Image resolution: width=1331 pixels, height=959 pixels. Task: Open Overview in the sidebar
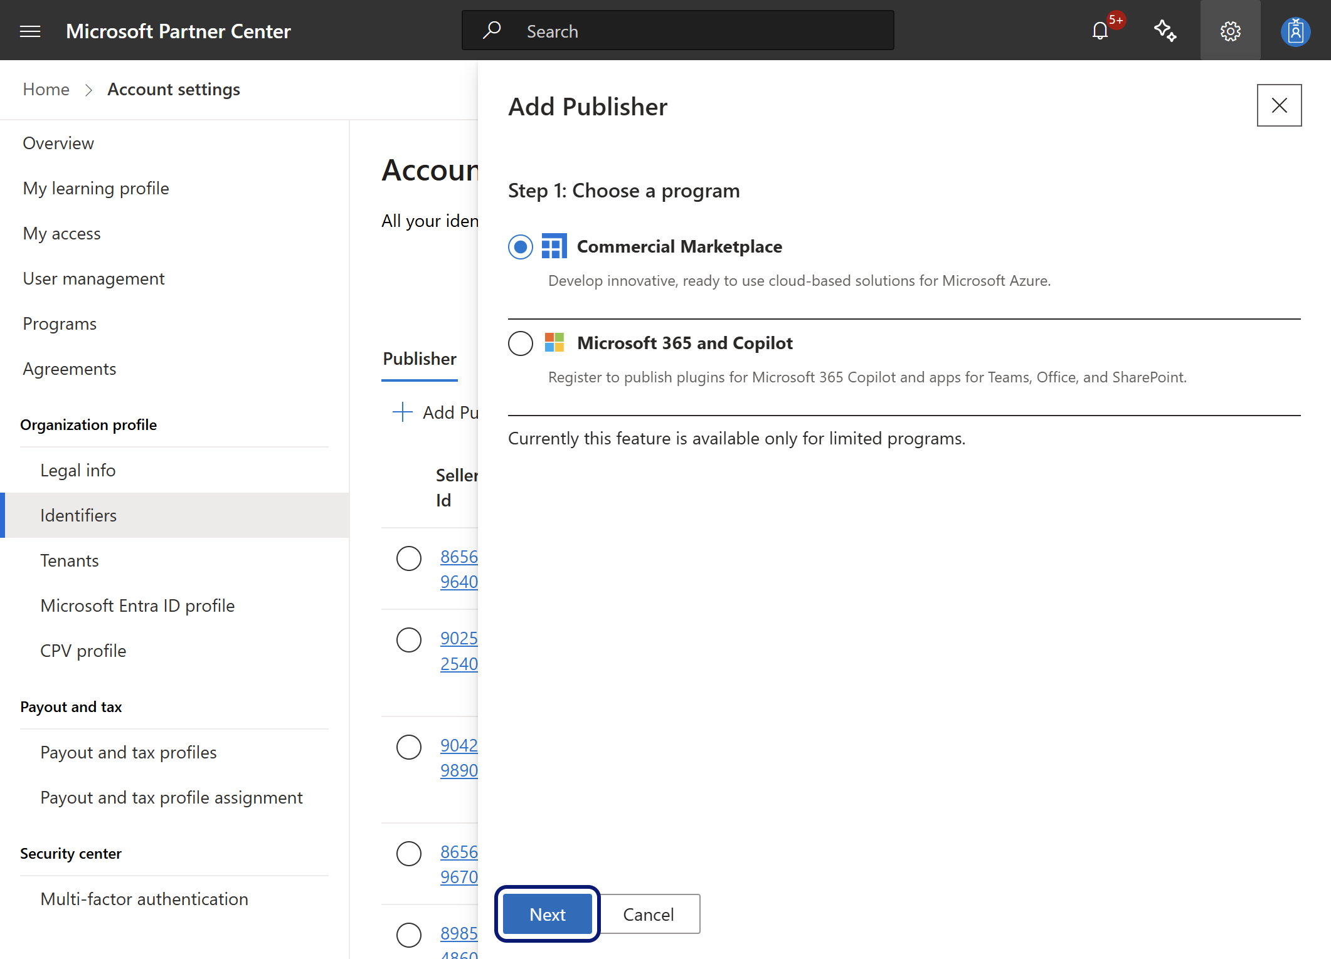click(58, 143)
